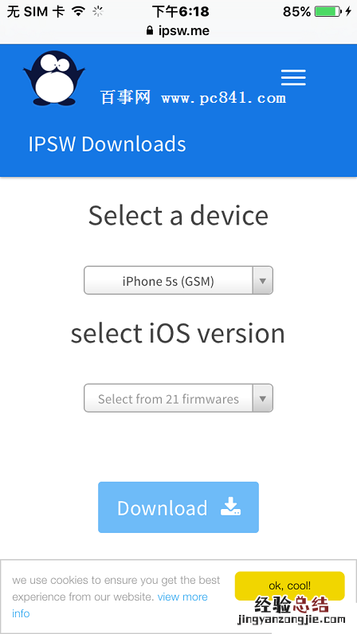Viewport: 357px width, 634px height.
Task: Tap the penguin logo
Action: tap(54, 78)
